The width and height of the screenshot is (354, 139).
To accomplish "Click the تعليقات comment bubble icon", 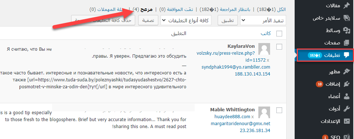I will tap(346, 55).
